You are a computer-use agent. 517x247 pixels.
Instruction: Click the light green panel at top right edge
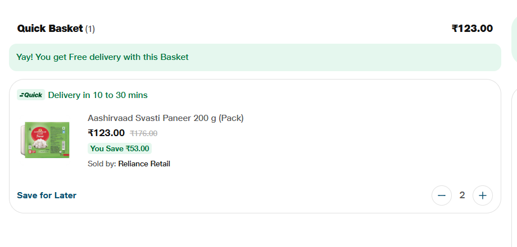point(514,39)
